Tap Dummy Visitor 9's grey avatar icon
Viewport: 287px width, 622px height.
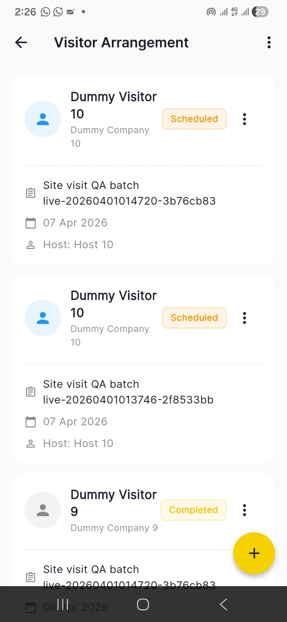click(x=43, y=510)
